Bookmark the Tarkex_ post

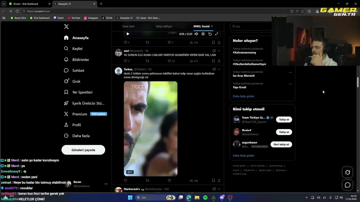[213, 180]
